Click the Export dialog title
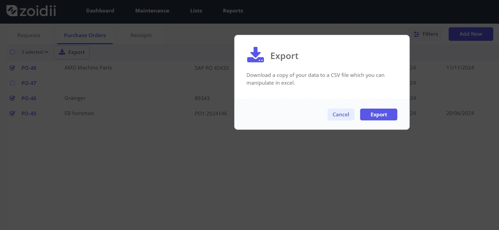Viewport: 499px width, 230px height. 284,56
